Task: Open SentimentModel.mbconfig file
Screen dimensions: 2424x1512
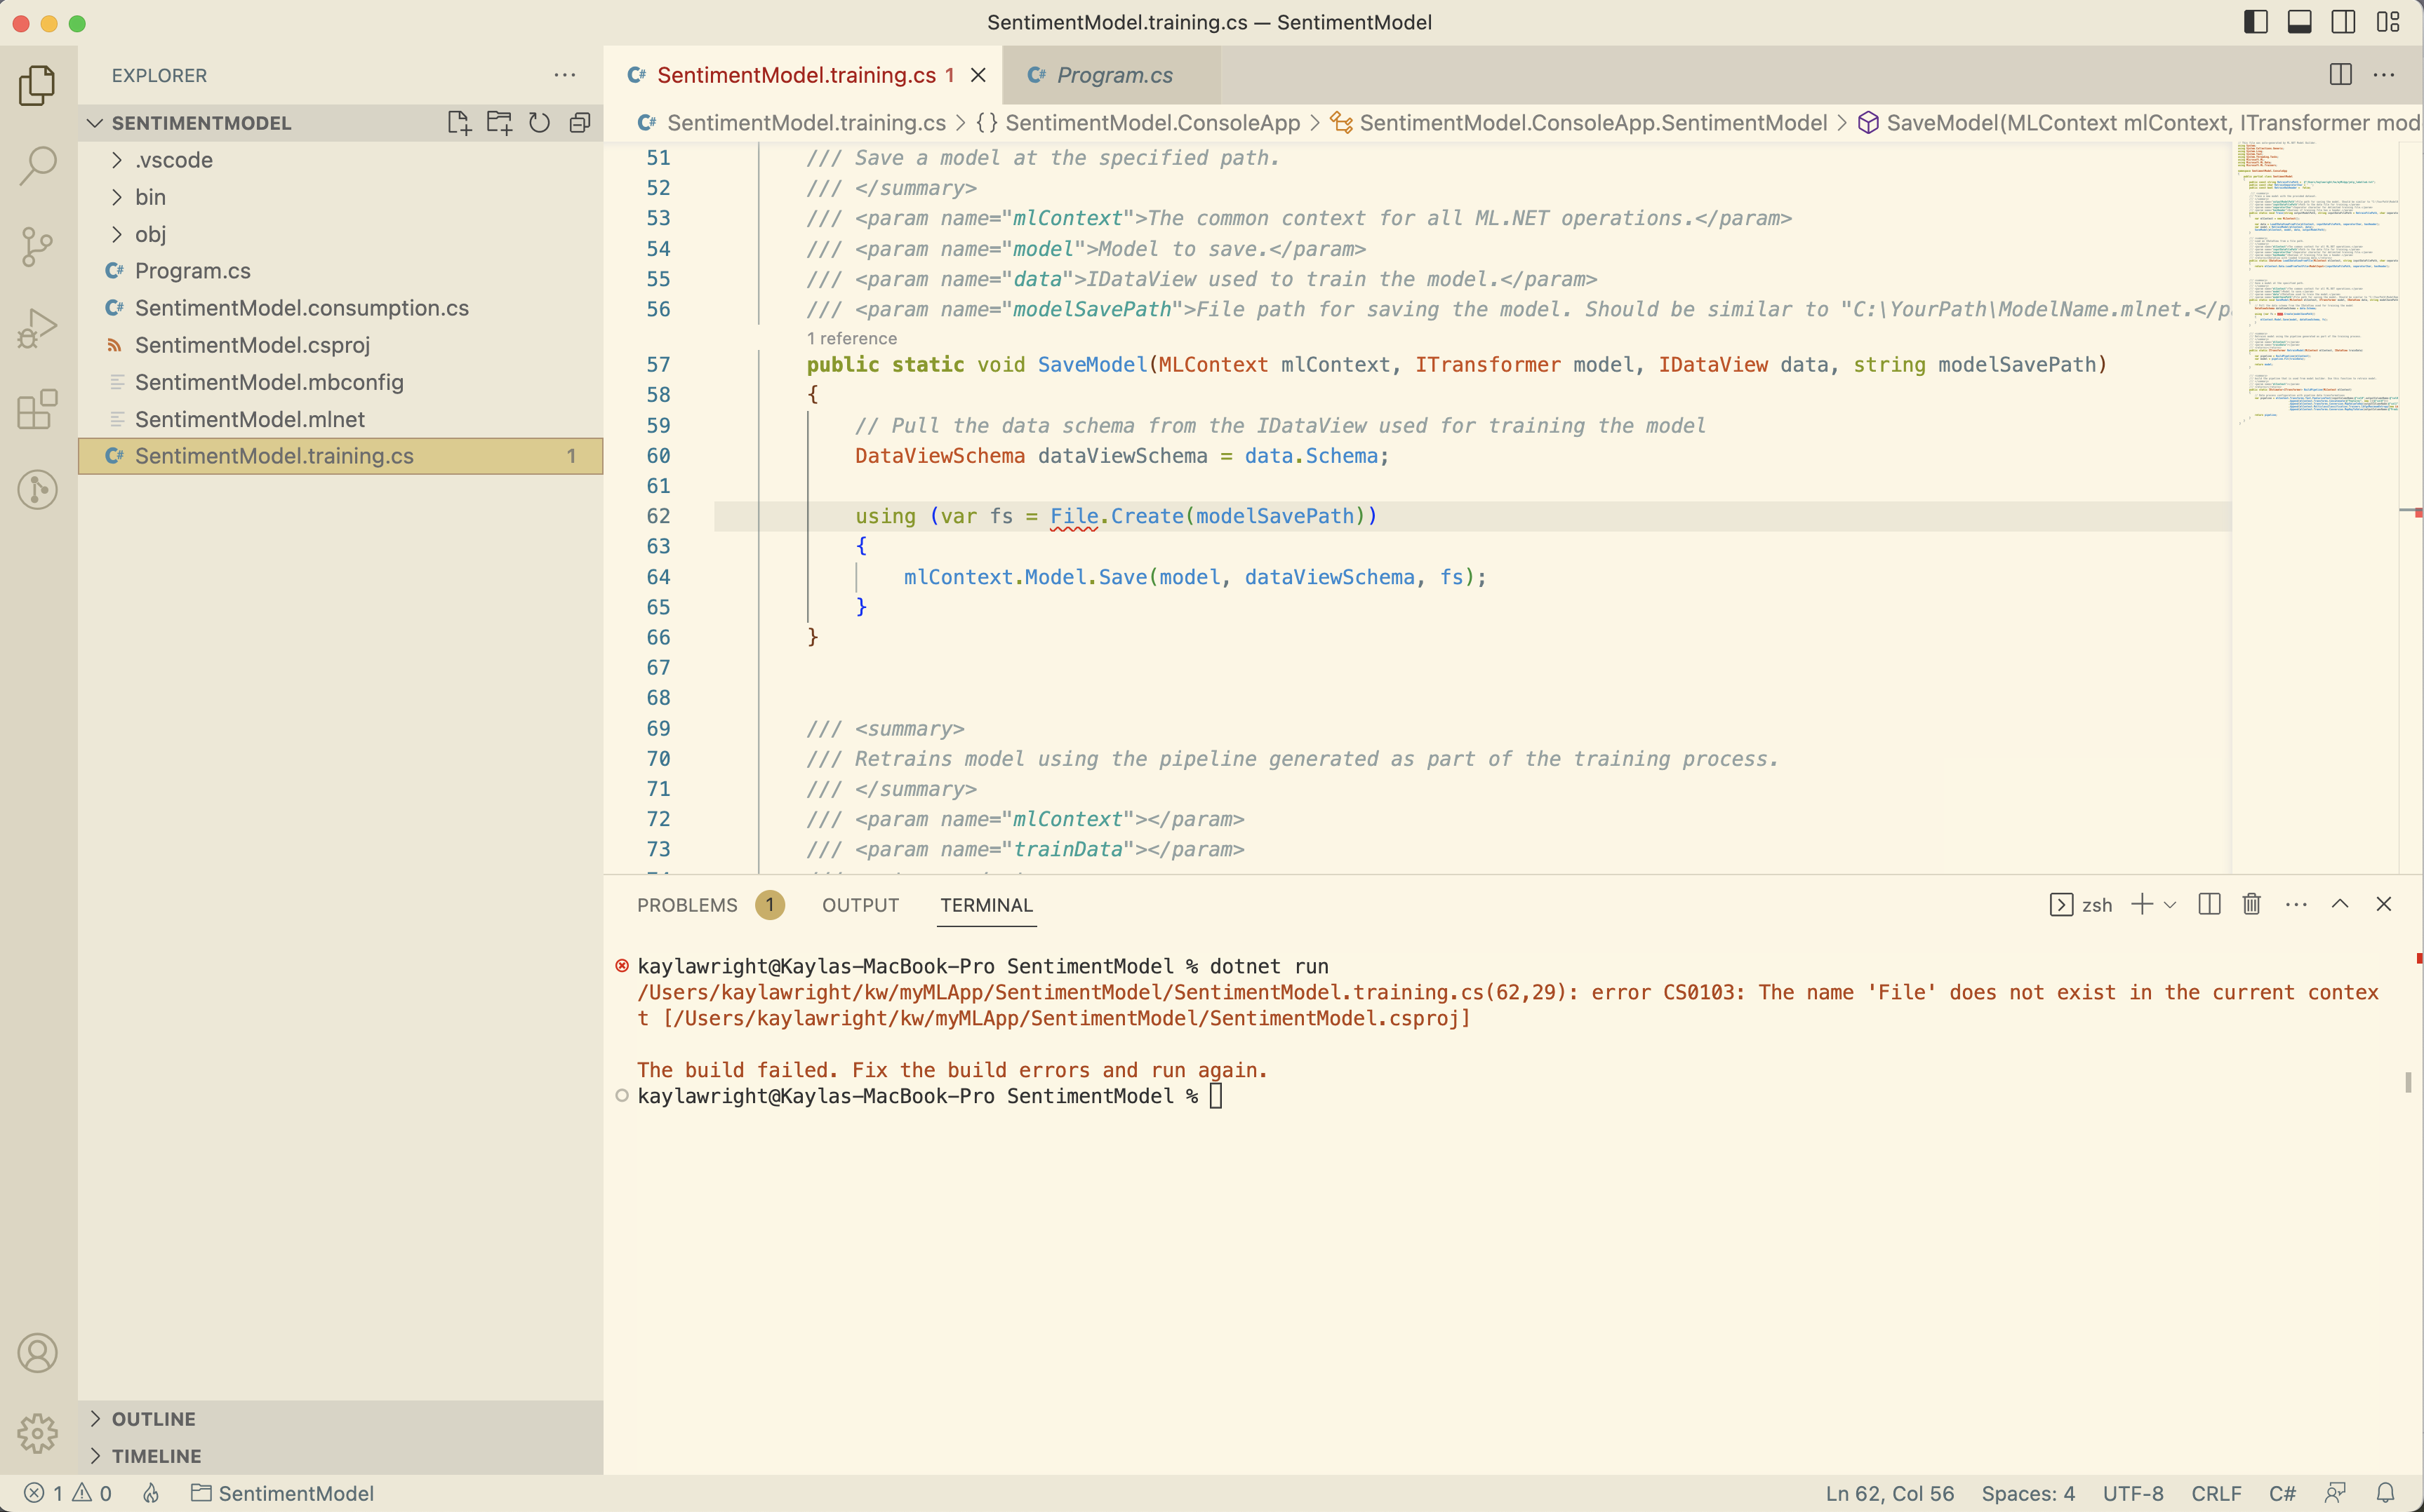Action: (340, 382)
